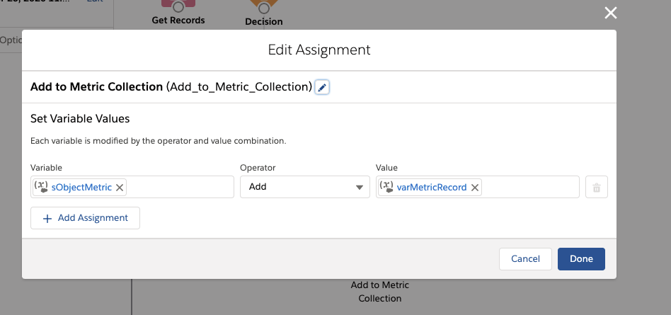Click empty area of the Value field
Image resolution: width=671 pixels, height=315 pixels.
[531, 188]
